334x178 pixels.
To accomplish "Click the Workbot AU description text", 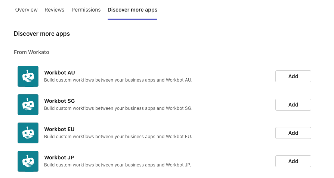I will point(118,80).
